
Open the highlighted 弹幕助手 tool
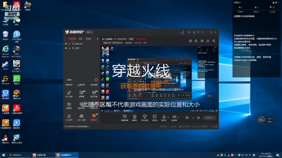coord(94,118)
